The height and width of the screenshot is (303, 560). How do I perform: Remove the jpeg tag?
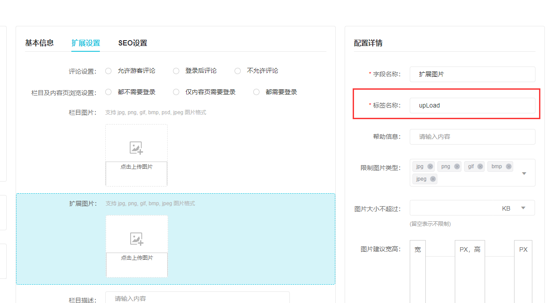point(433,179)
